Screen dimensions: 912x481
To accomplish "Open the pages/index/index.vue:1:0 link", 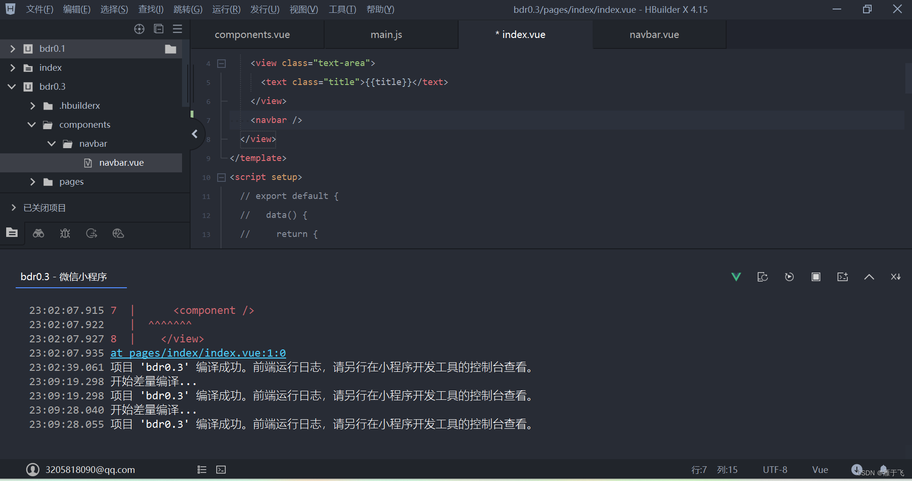I will coord(198,353).
